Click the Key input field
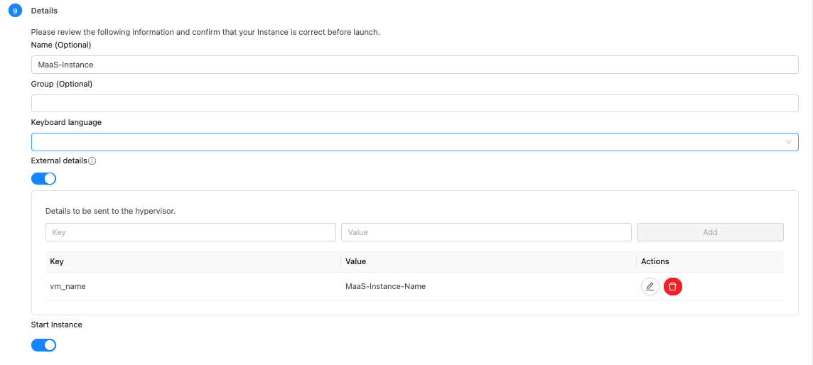This screenshot has width=813, height=365. [x=190, y=232]
